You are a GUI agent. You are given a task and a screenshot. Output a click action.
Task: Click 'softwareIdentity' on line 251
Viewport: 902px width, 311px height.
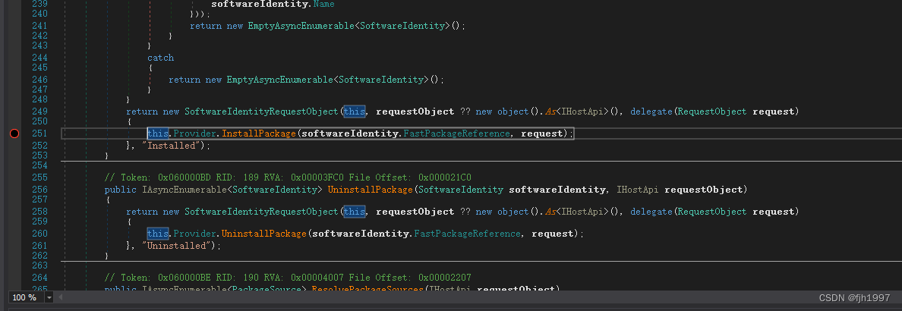coord(349,134)
